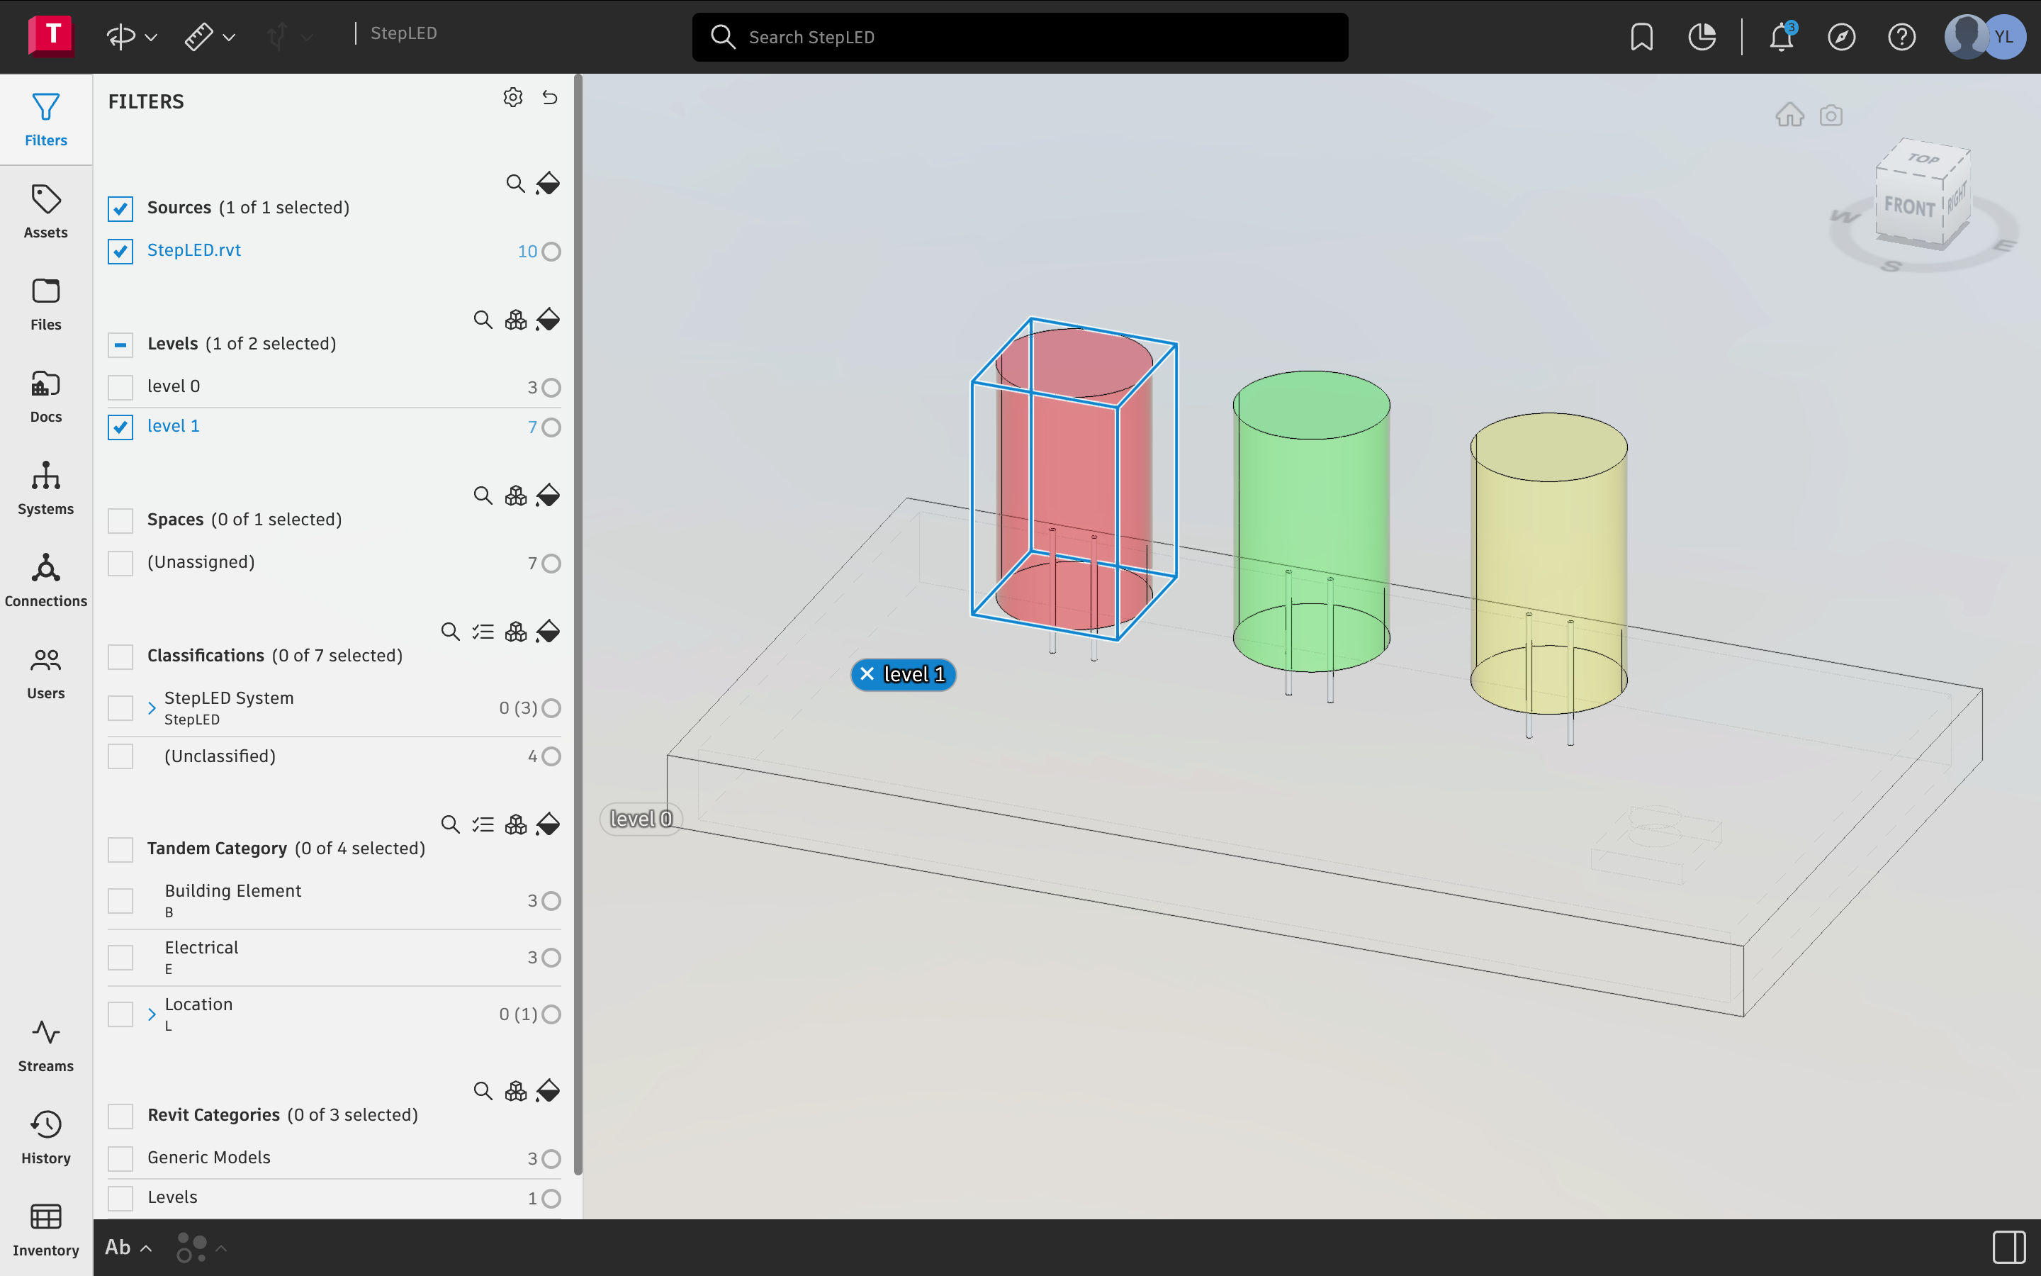Open the measure tool dropdown arrow
The image size is (2041, 1276).
(229, 37)
